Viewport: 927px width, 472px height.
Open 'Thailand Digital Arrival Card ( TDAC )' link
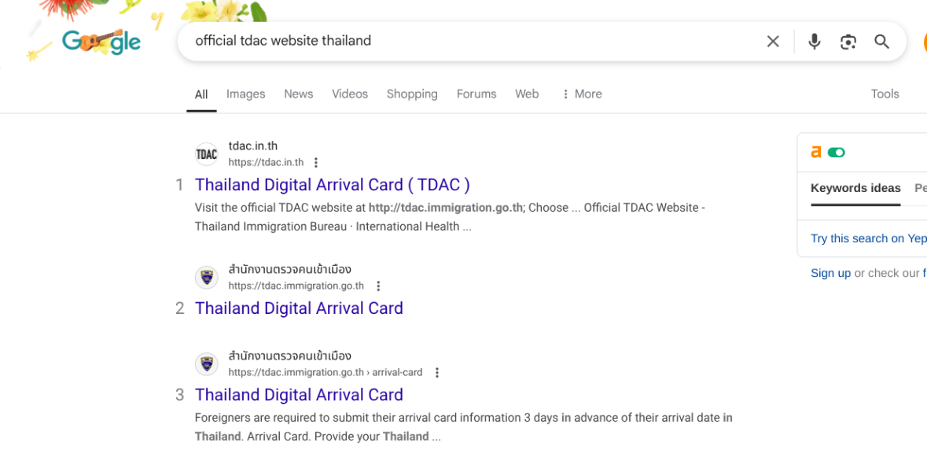point(333,185)
